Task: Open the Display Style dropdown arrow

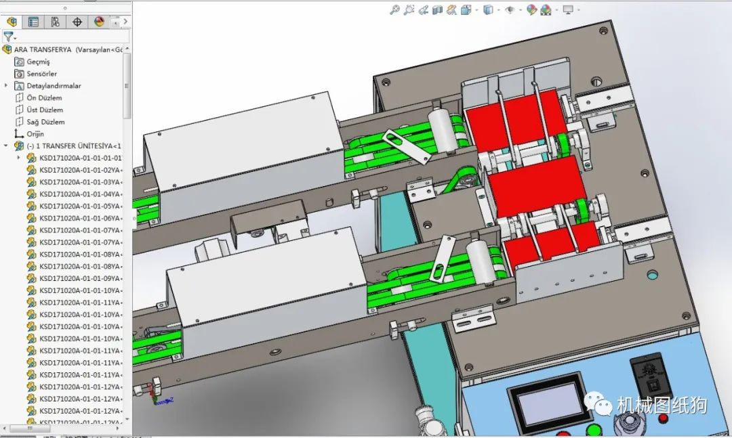Action: coord(499,9)
